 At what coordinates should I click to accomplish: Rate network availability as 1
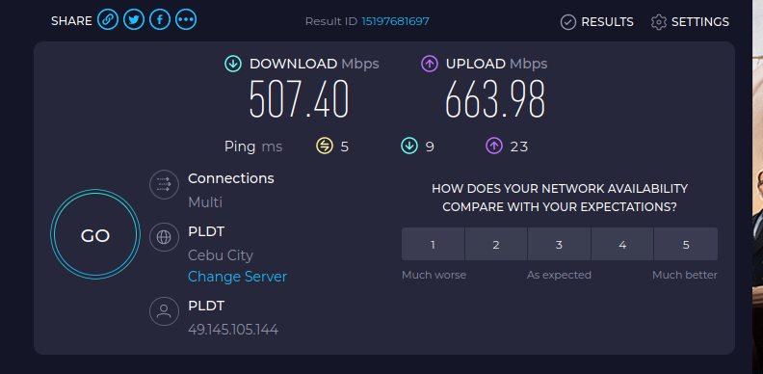pyautogui.click(x=433, y=244)
